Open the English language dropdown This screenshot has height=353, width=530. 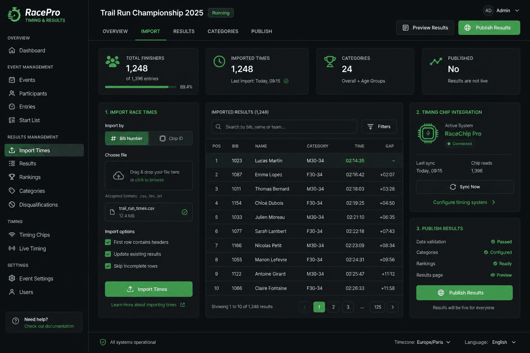pos(504,342)
